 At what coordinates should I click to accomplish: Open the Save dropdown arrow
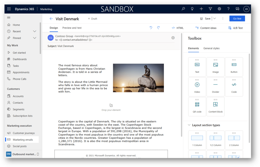point(215,18)
